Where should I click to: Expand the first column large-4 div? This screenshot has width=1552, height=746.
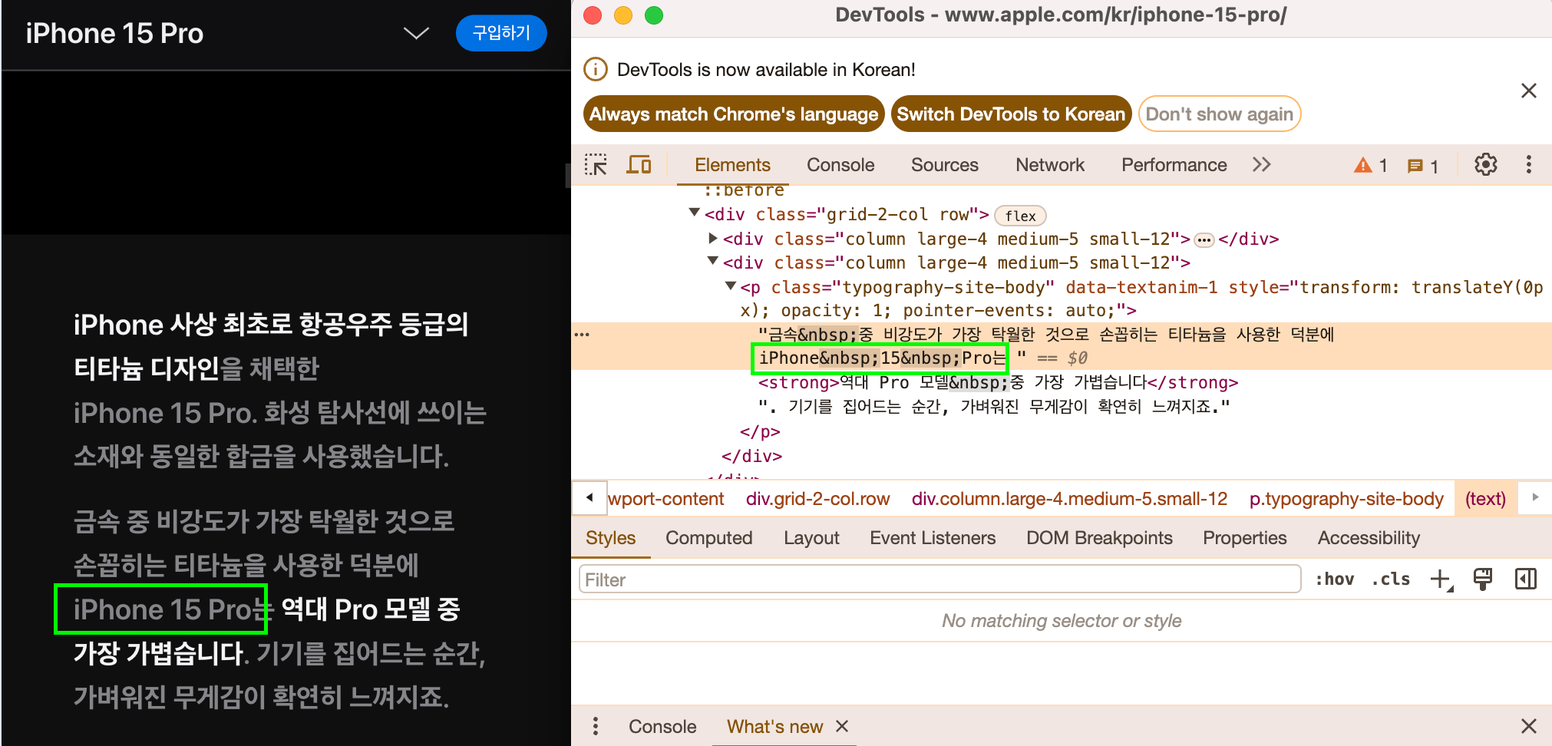click(x=713, y=238)
